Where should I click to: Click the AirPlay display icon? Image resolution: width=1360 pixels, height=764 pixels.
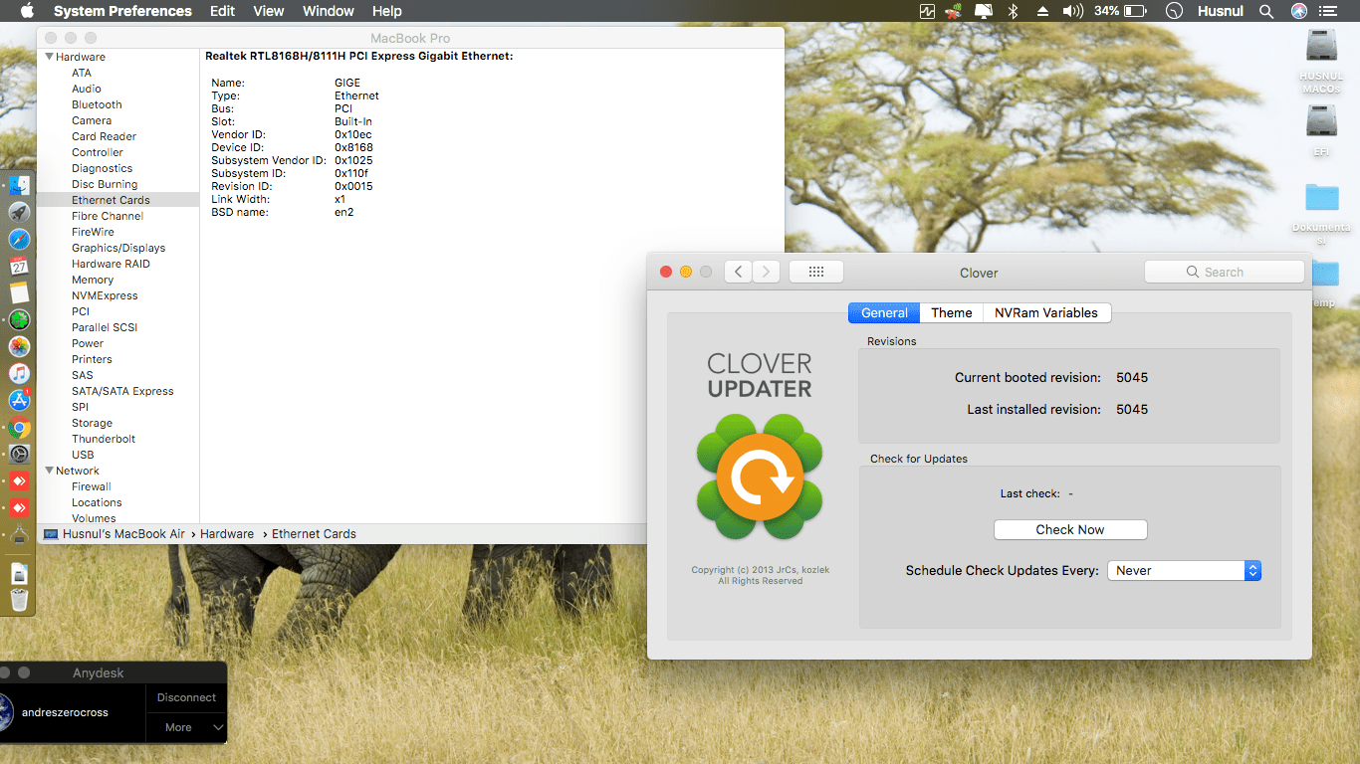coord(984,11)
